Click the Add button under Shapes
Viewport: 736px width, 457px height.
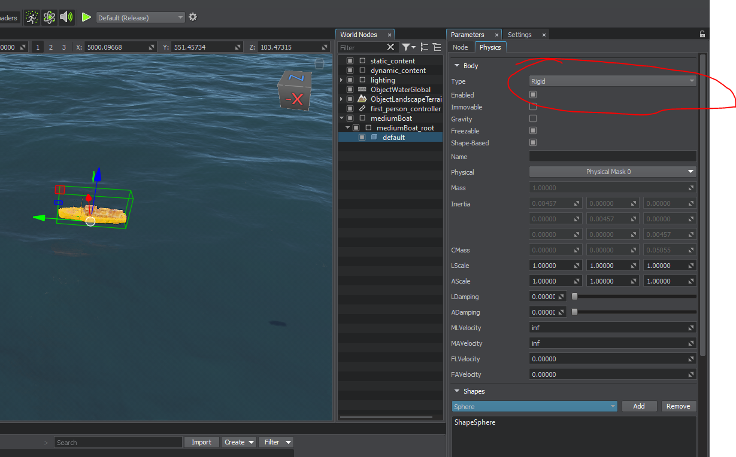tap(639, 406)
